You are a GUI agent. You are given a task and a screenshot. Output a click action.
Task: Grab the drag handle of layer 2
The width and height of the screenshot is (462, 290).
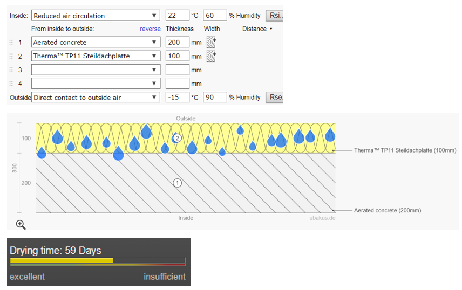11,56
